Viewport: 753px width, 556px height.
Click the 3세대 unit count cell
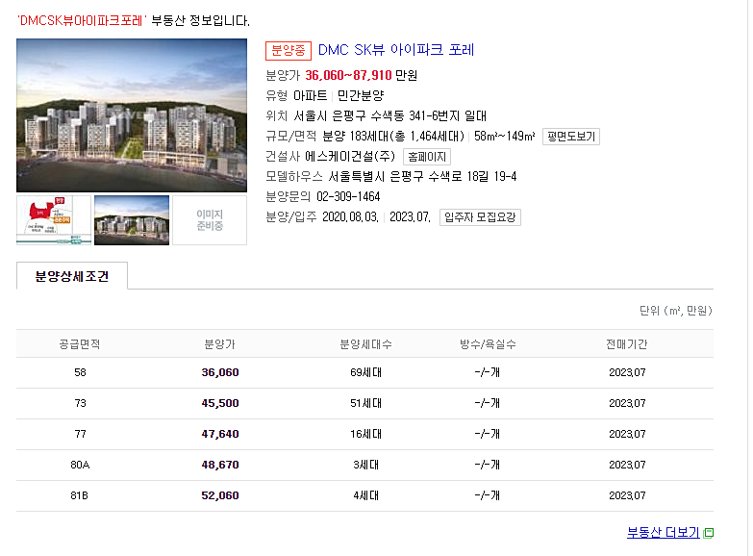point(366,465)
